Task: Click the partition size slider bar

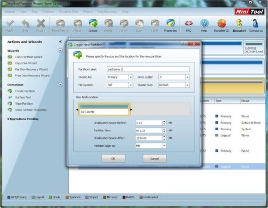Action: [x=104, y=110]
